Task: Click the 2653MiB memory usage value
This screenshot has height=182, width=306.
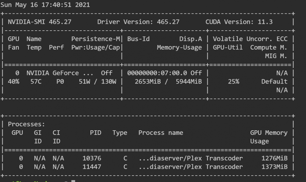Action: [148, 82]
